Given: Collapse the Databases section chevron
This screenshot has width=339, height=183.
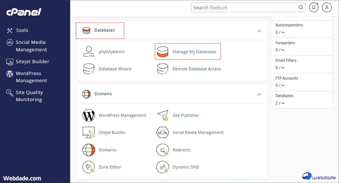Looking at the screenshot, I should (259, 31).
